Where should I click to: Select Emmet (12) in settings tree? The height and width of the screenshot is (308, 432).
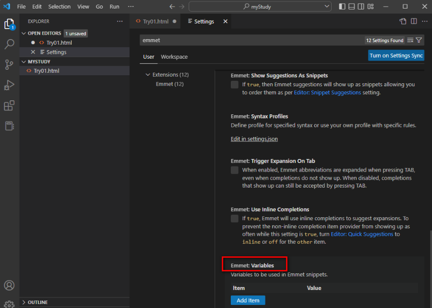[x=170, y=84]
